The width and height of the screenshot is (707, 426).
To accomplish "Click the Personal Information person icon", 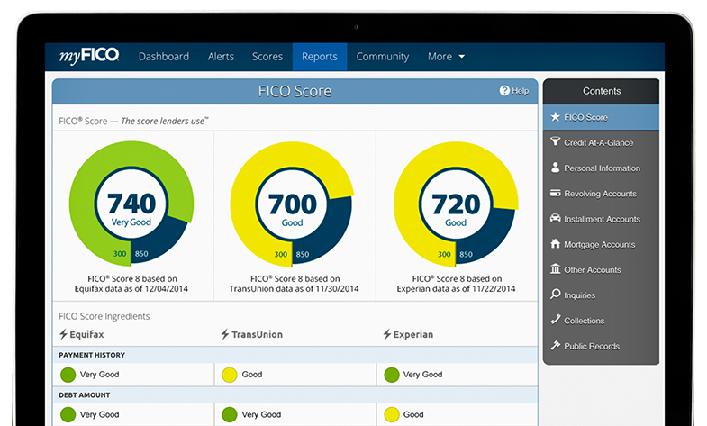I will pyautogui.click(x=555, y=168).
